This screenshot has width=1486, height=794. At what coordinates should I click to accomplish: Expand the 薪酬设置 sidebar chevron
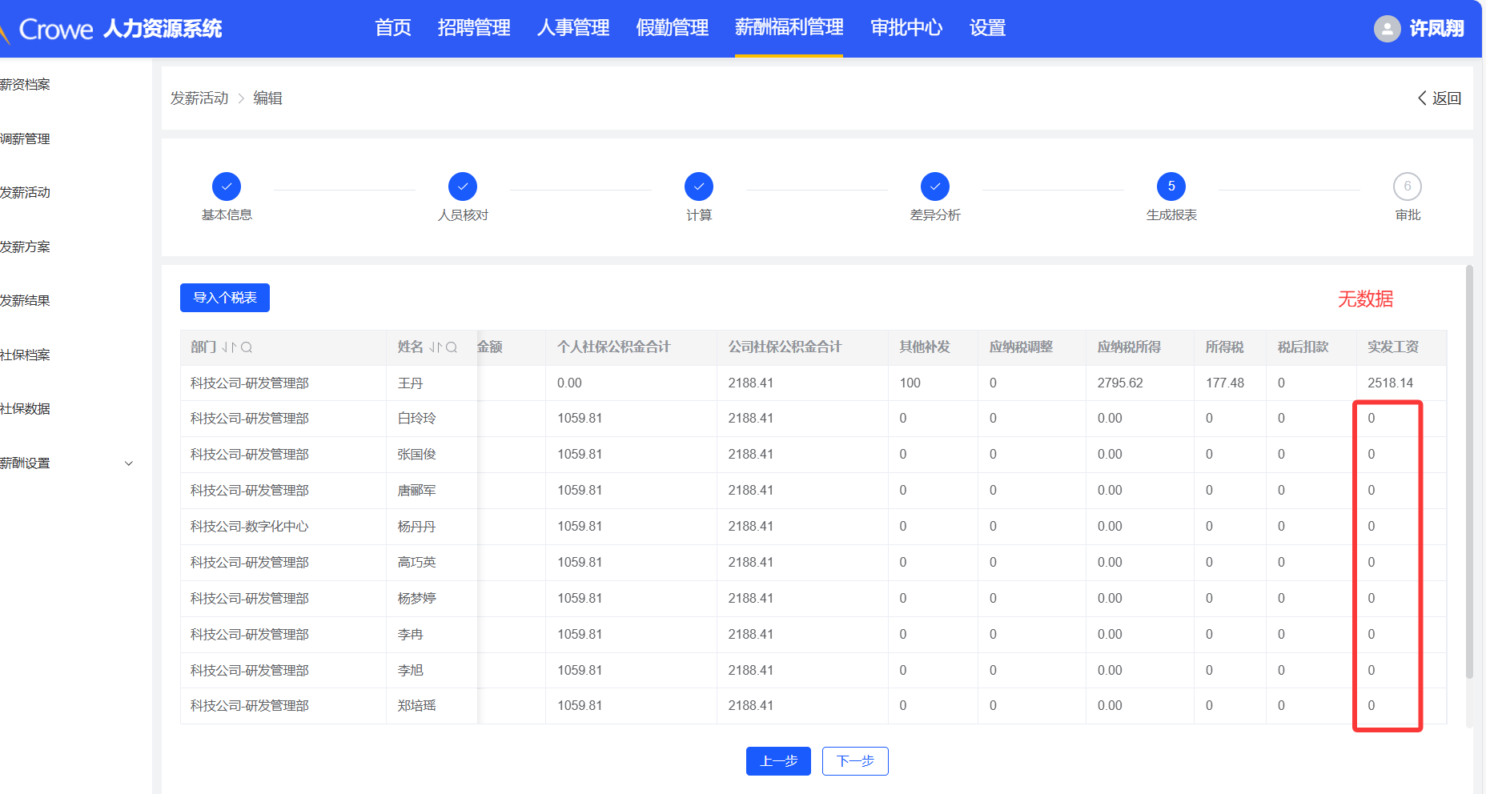(129, 463)
